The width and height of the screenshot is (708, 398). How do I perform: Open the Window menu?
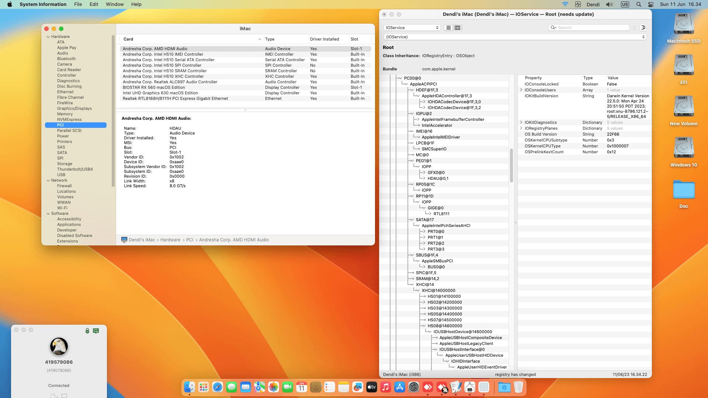[115, 4]
